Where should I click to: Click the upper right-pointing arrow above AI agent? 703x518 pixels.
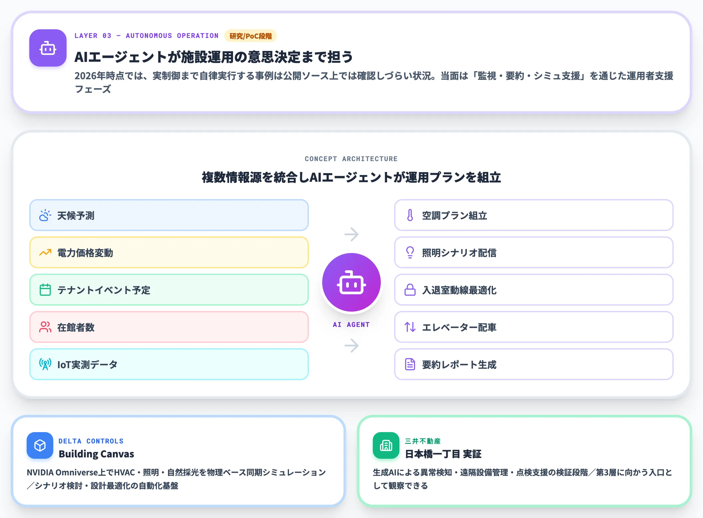point(351,234)
